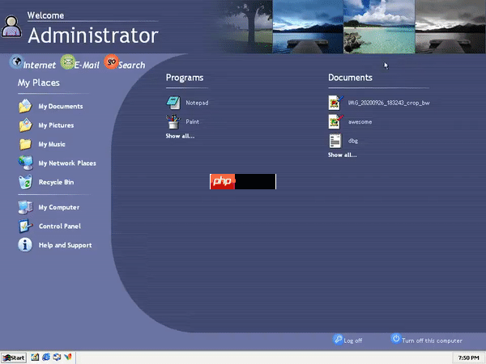Launch Internet Explorer from quick launch
The width and height of the screenshot is (486, 364).
point(46,358)
